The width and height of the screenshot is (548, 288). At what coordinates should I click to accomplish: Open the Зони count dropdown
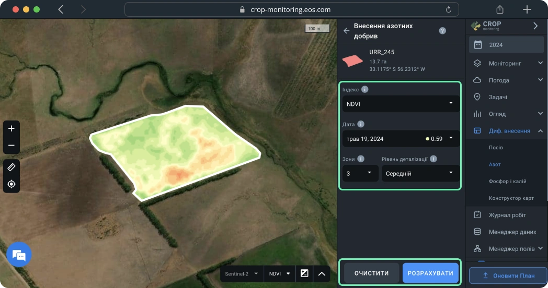[x=360, y=173]
